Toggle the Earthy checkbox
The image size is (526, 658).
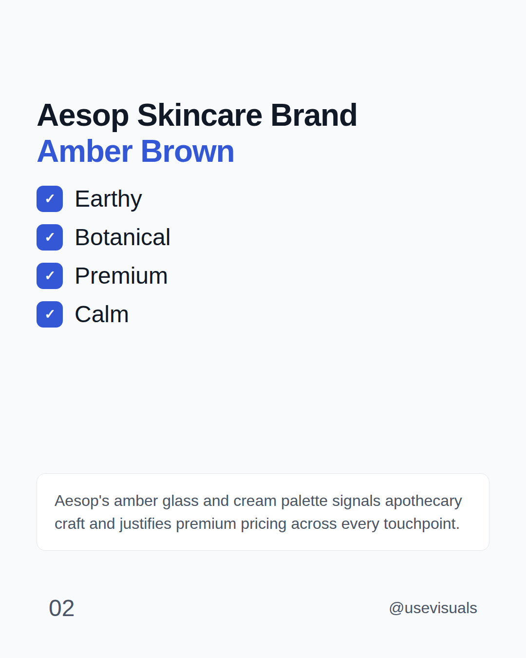coord(50,199)
